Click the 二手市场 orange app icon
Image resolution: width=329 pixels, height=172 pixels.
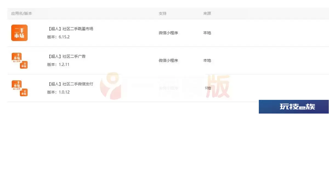[x=19, y=33]
